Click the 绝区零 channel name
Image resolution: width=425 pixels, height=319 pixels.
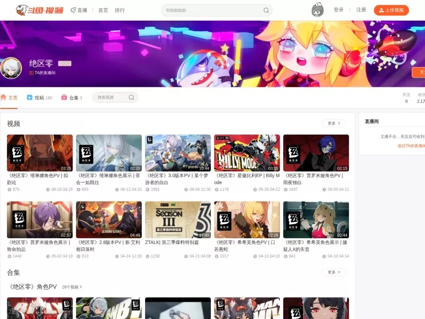(x=41, y=63)
